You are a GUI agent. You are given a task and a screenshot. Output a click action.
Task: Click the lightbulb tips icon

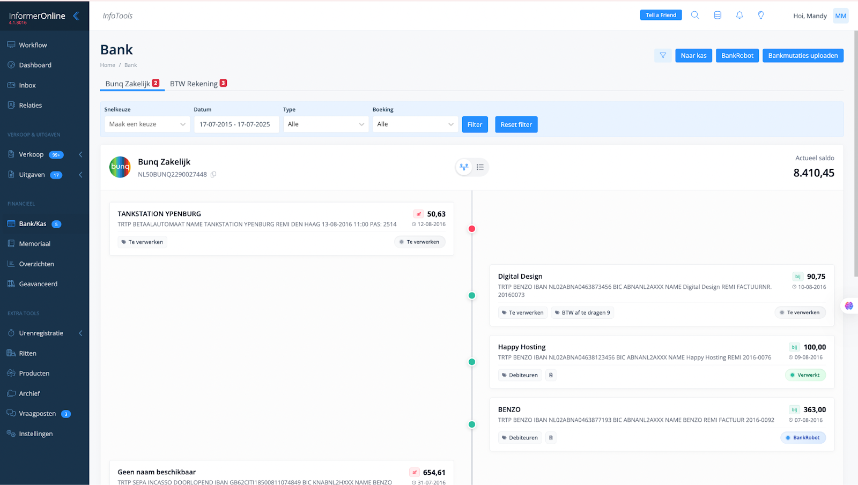point(761,15)
